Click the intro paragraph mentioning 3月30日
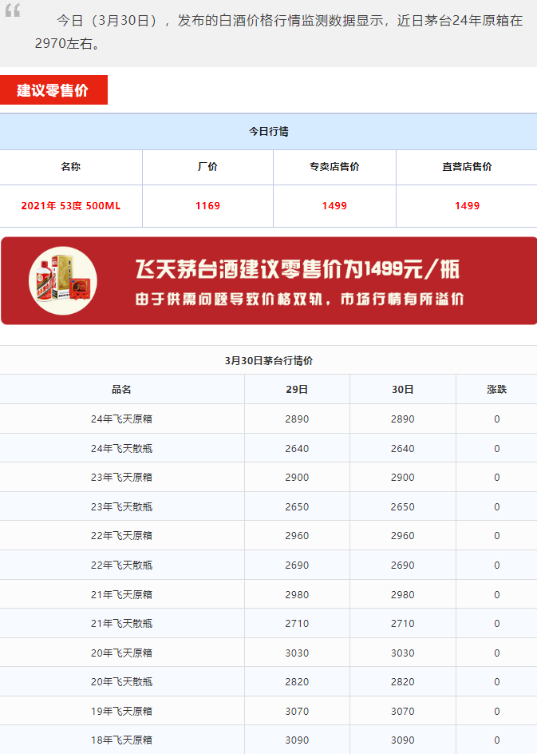This screenshot has width=537, height=754. coord(278,32)
